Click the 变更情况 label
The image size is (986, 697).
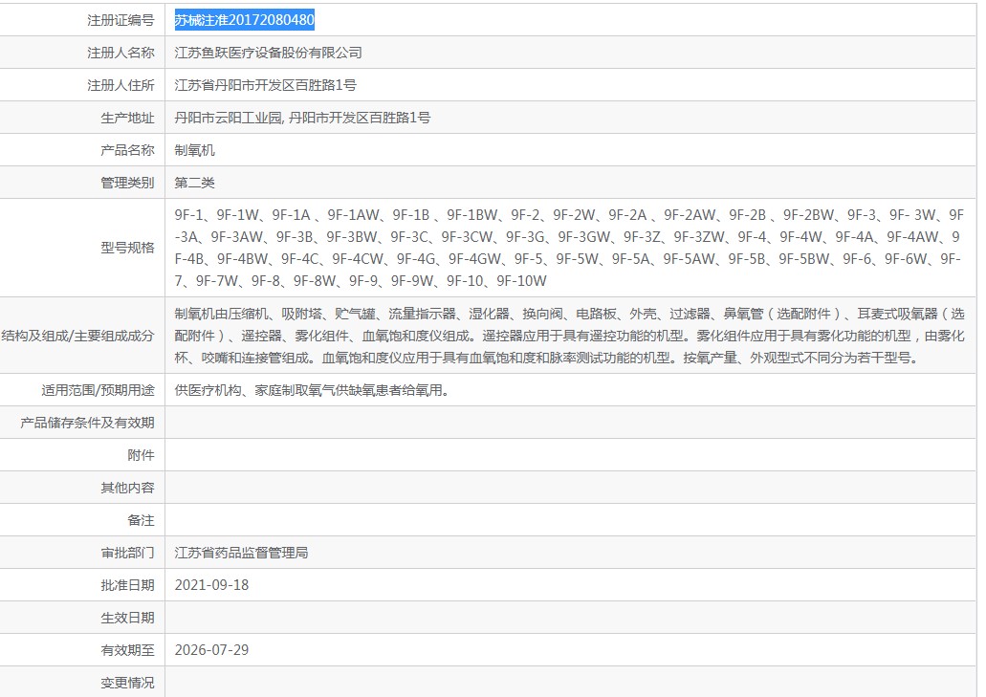pos(127,683)
